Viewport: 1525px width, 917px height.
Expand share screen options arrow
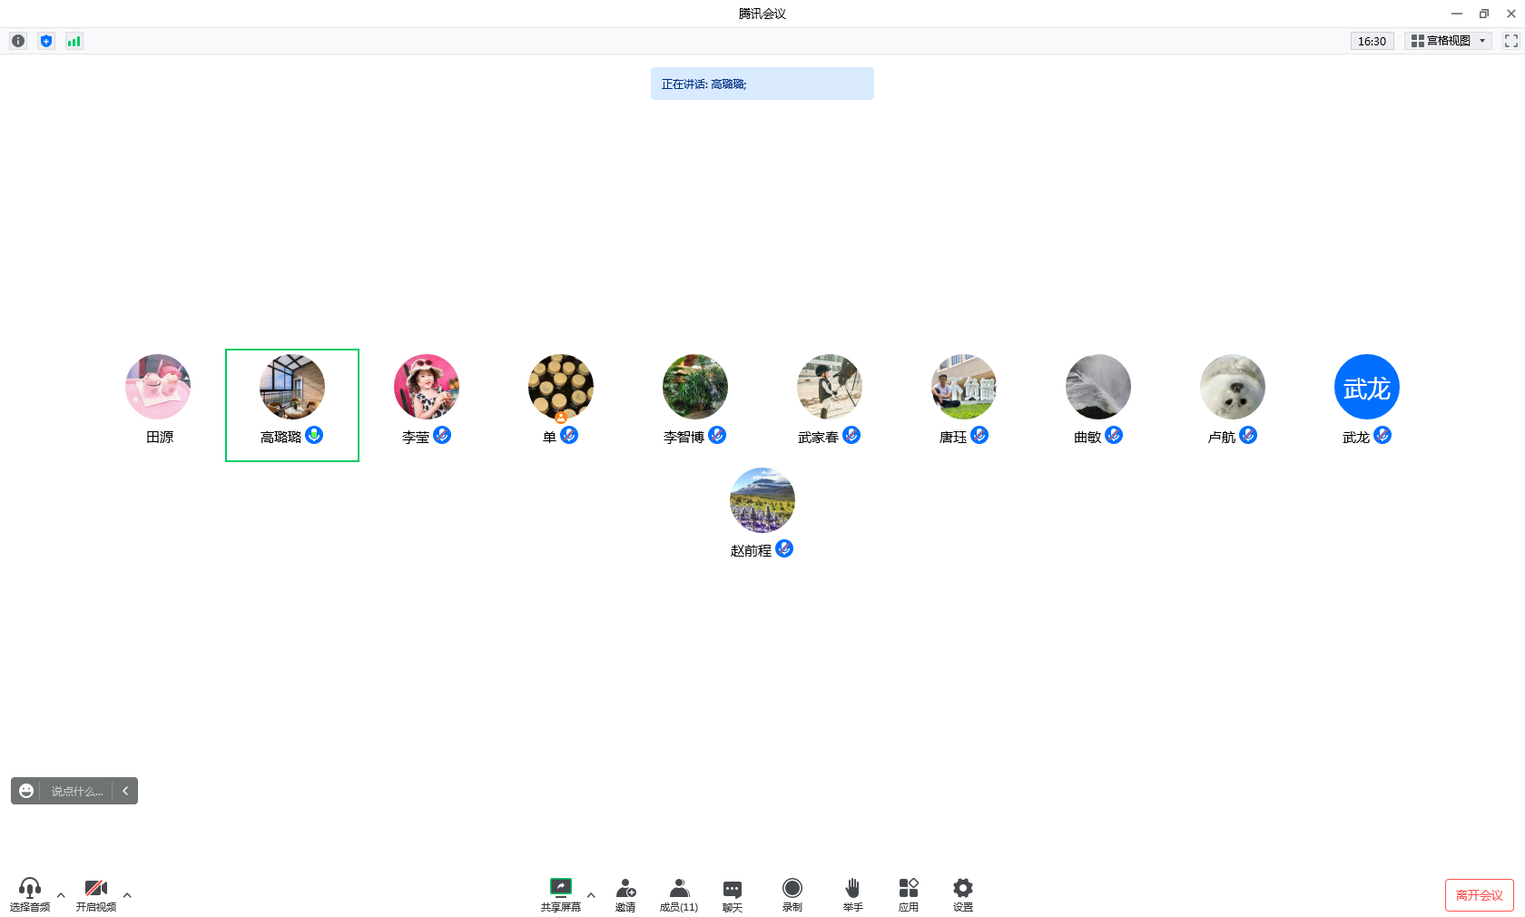point(591,895)
